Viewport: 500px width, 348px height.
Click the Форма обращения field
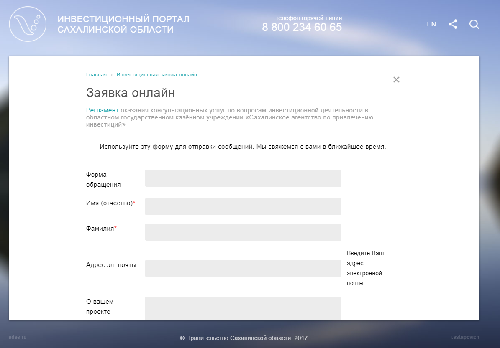point(243,178)
